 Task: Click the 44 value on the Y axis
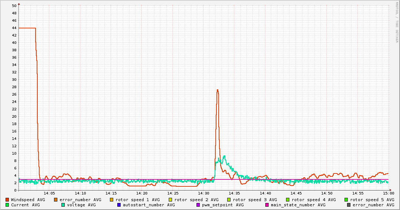click(x=14, y=28)
